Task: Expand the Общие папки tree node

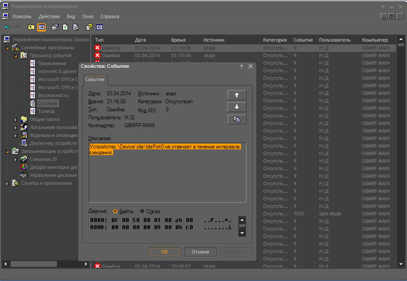Action: [16, 120]
